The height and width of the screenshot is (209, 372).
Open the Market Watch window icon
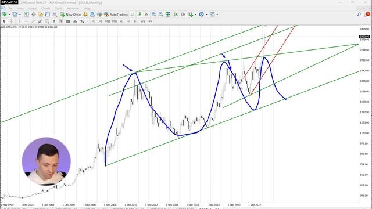(26, 15)
